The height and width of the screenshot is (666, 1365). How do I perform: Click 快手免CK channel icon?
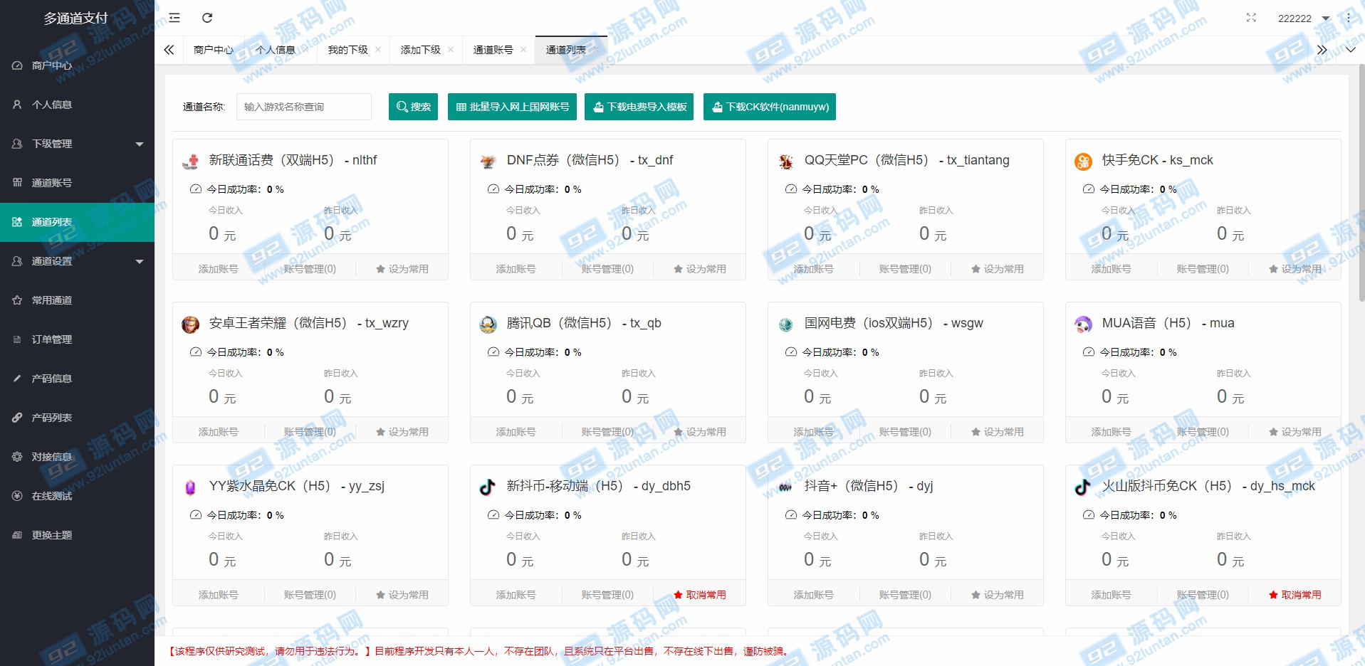click(1083, 162)
